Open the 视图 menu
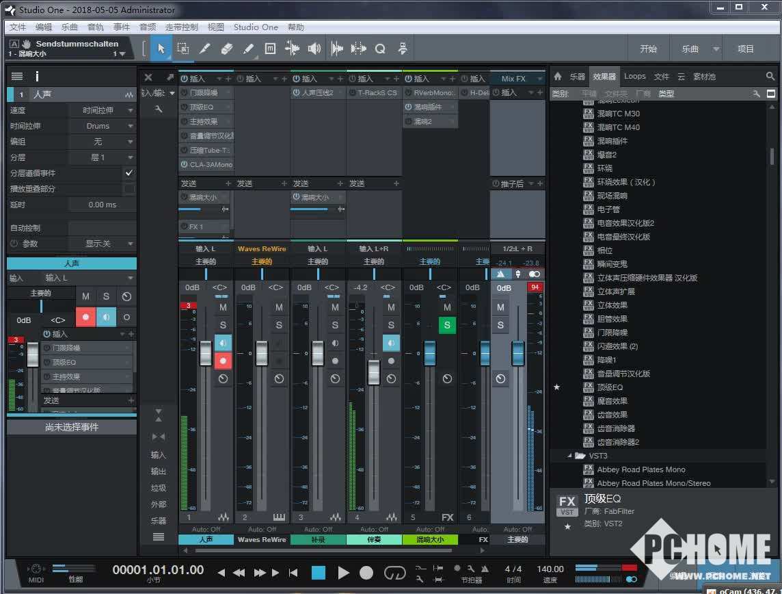This screenshot has height=594, width=782. (215, 27)
